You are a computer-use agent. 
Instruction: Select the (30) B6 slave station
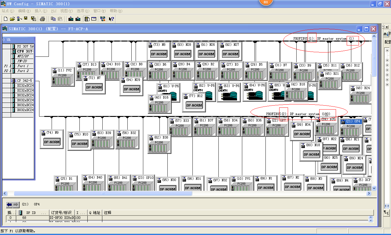pyautogui.click(x=159, y=71)
